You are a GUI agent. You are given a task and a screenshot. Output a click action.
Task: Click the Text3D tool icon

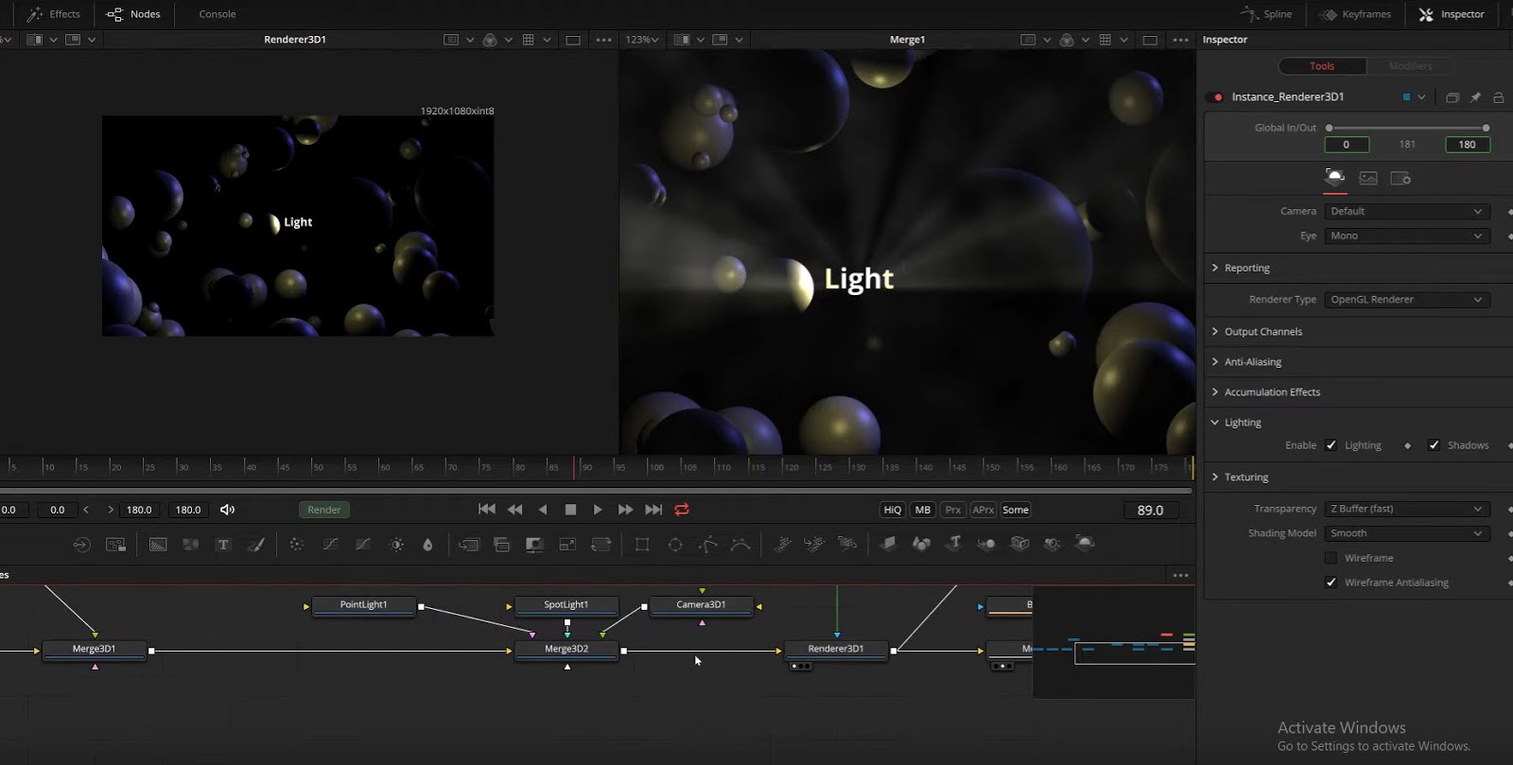tap(954, 544)
